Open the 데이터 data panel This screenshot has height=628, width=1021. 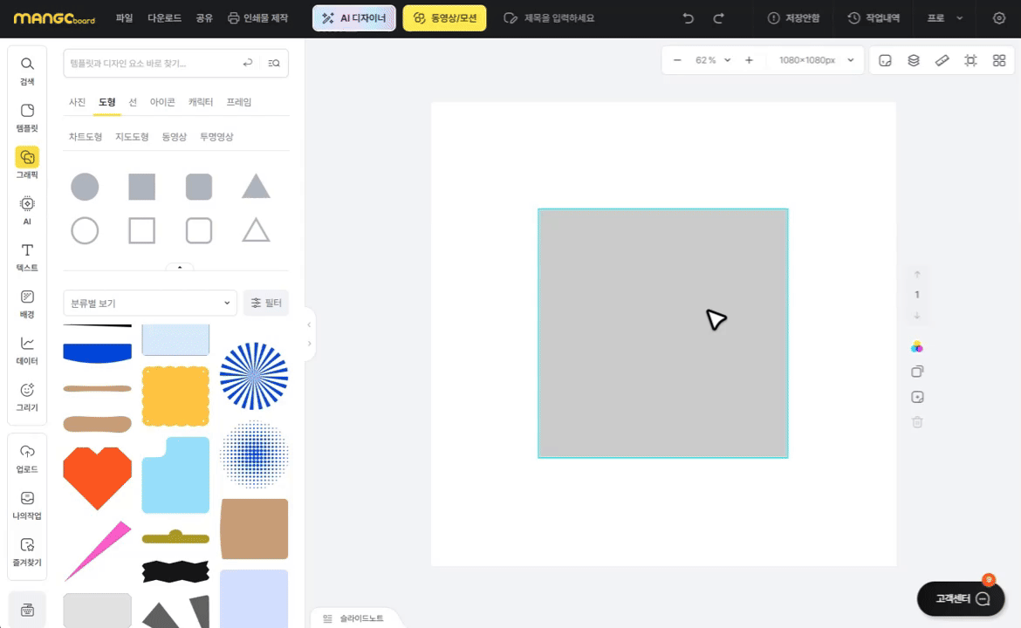[27, 351]
